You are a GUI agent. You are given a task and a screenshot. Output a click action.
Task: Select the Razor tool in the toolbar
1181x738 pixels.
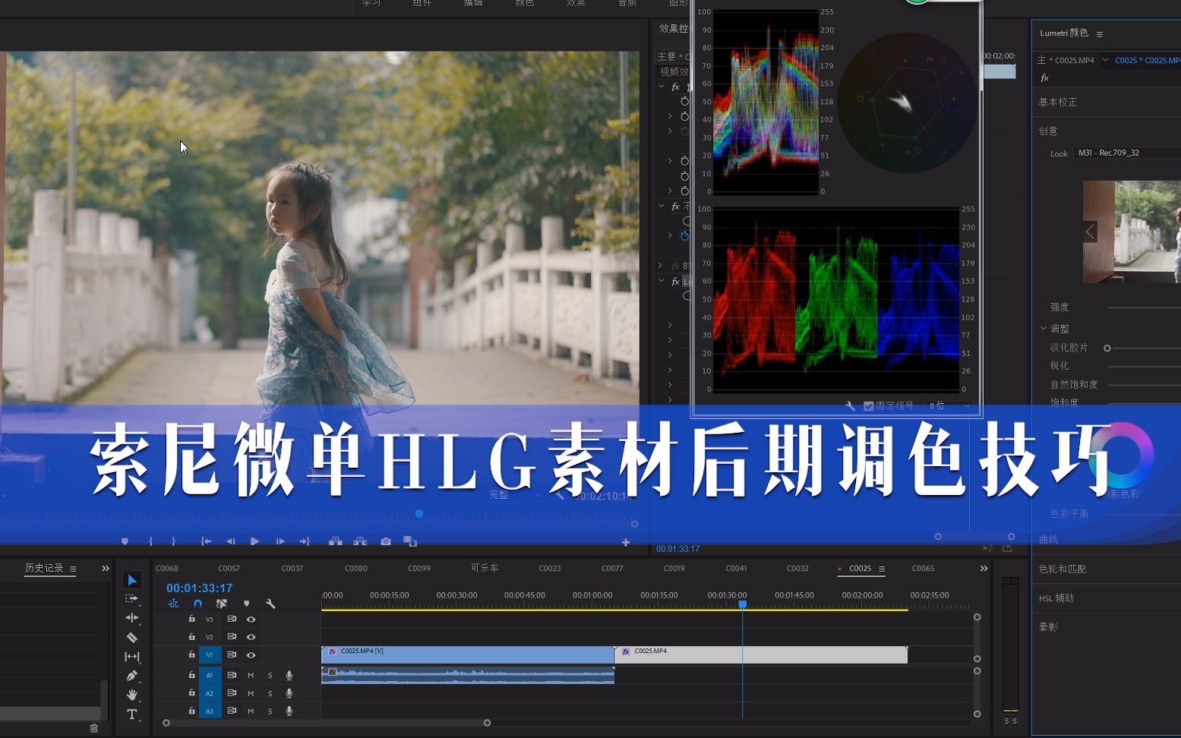[132, 637]
